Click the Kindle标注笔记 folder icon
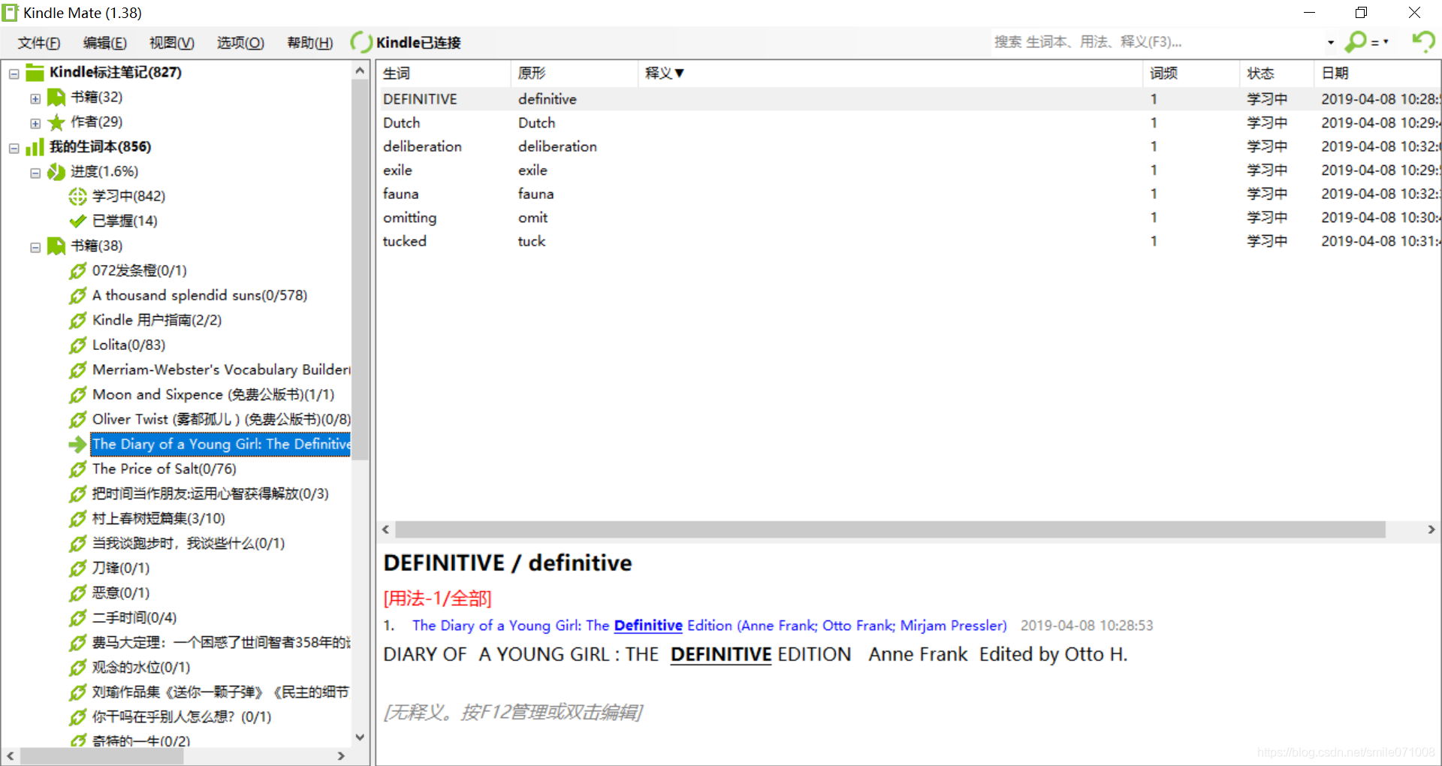This screenshot has height=766, width=1442. click(35, 72)
